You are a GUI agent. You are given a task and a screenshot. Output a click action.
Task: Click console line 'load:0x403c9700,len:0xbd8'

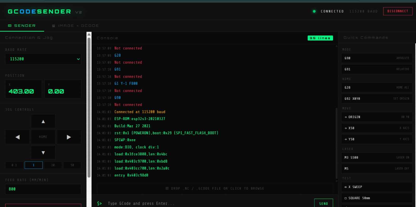coord(141,161)
